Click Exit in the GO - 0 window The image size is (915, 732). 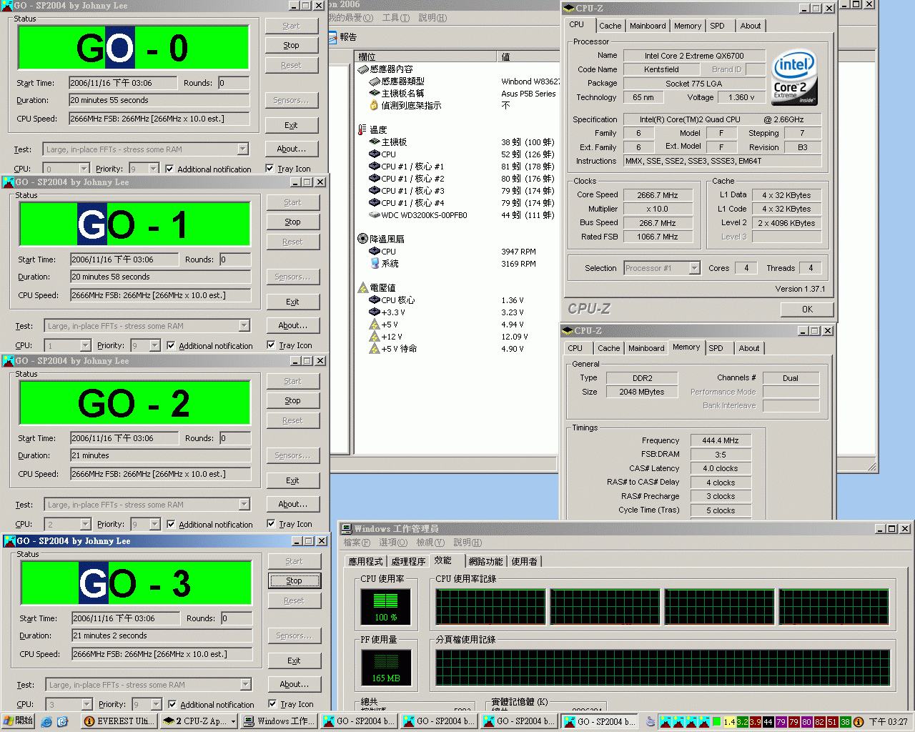coord(291,125)
